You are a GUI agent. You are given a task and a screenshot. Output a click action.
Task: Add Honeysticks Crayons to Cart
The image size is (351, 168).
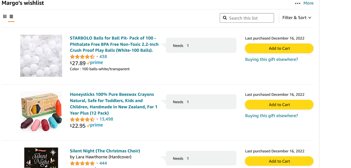(279, 105)
